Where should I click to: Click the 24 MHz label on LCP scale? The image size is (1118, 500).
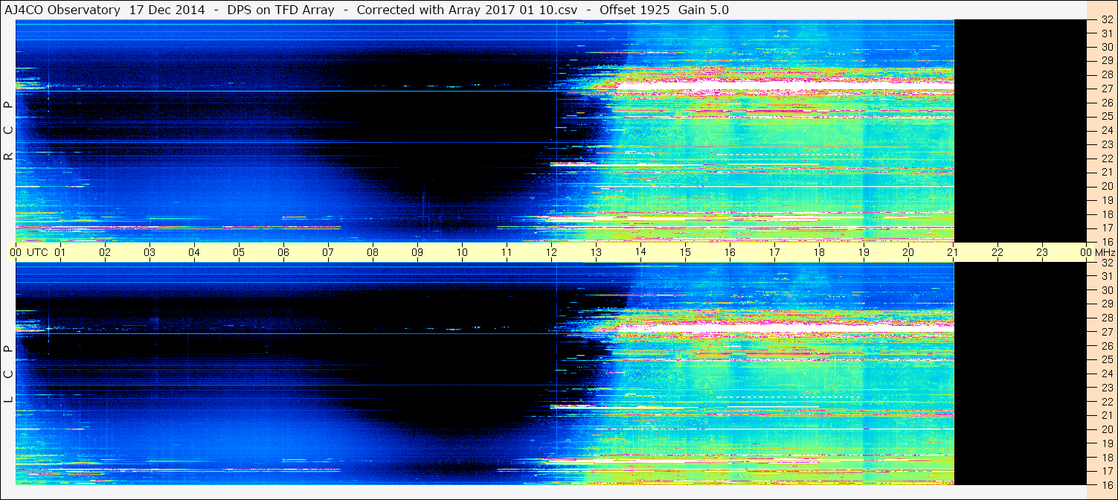(1106, 374)
